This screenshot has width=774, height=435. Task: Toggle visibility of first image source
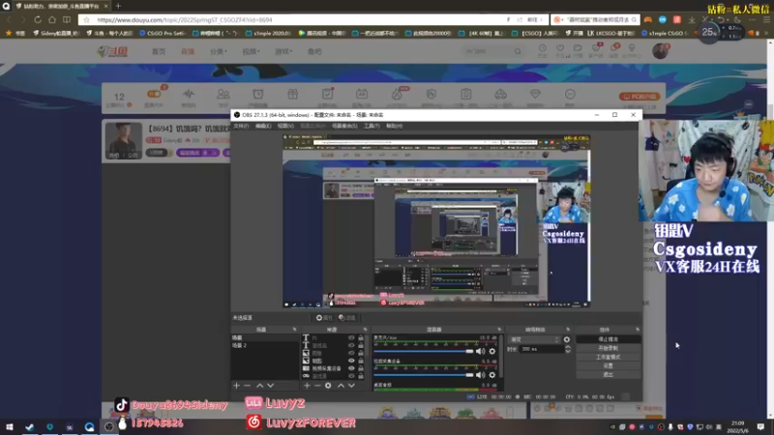pyautogui.click(x=351, y=353)
